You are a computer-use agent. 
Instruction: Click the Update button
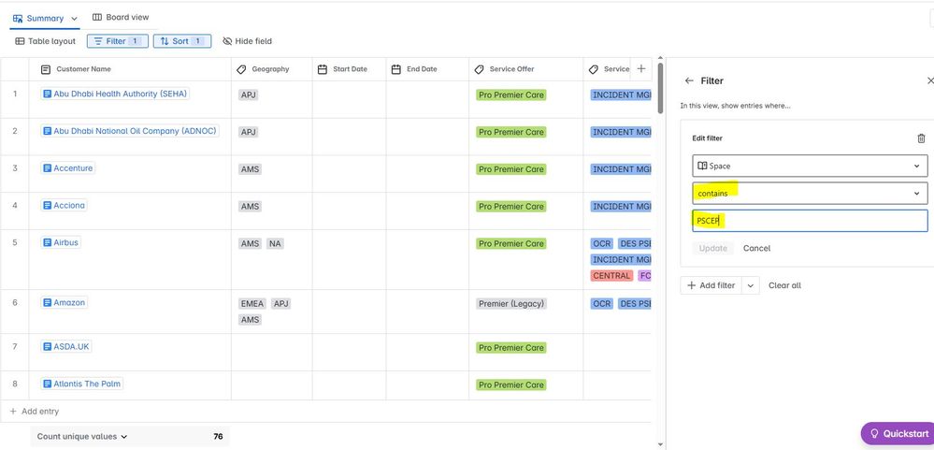713,248
